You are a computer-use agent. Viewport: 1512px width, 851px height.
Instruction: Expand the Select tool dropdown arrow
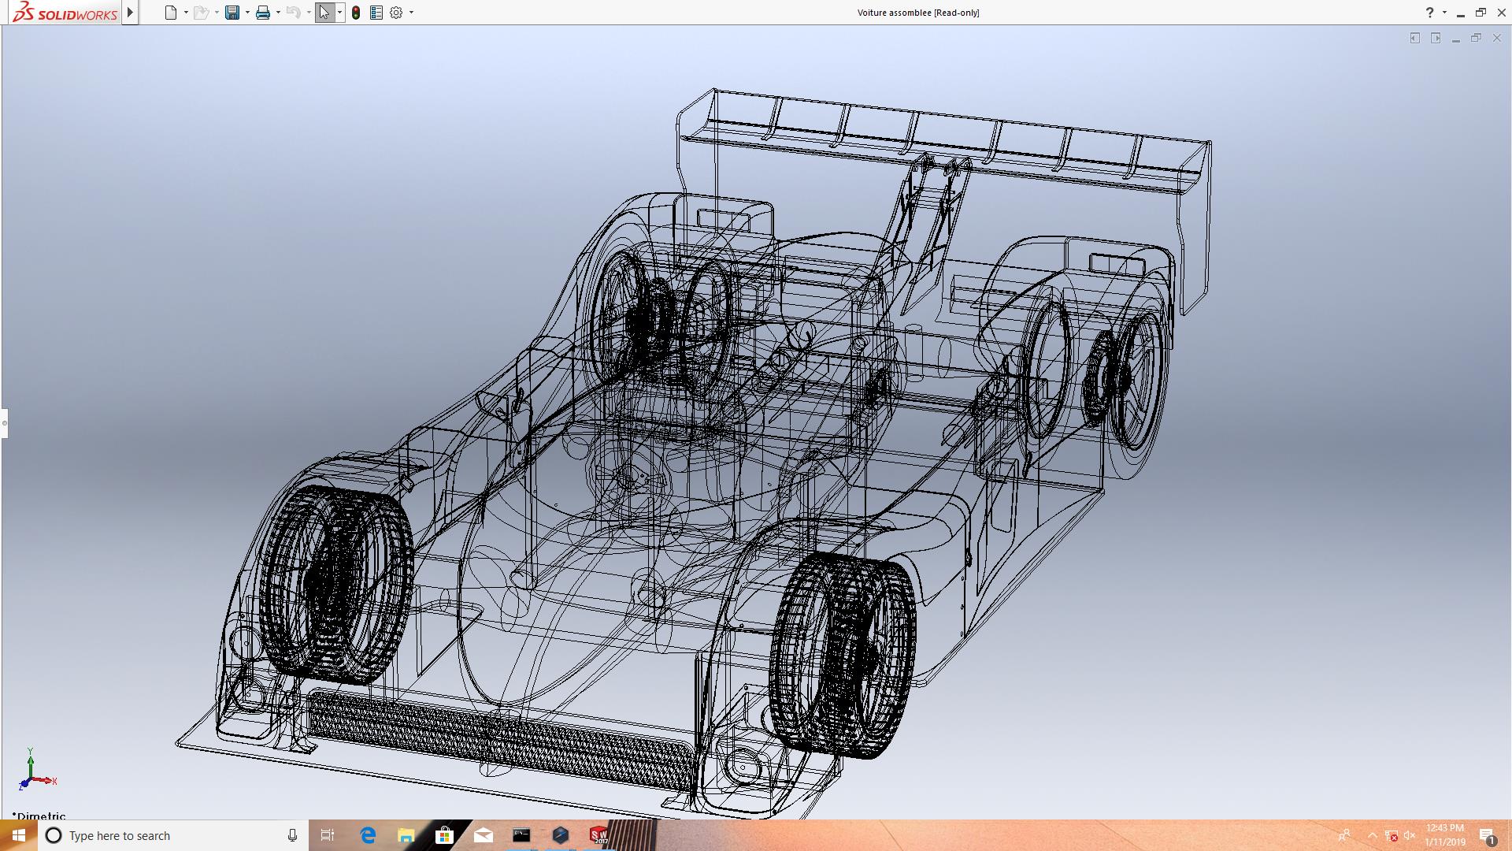click(x=339, y=13)
